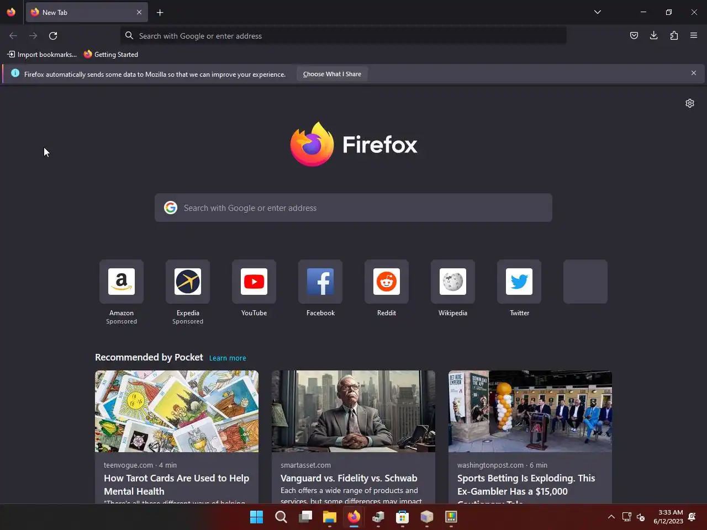Open the YouTube shortcut tile

(x=254, y=282)
